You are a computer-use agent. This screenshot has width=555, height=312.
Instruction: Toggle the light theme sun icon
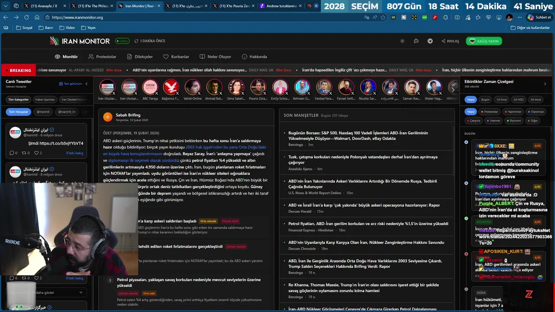pos(402,41)
